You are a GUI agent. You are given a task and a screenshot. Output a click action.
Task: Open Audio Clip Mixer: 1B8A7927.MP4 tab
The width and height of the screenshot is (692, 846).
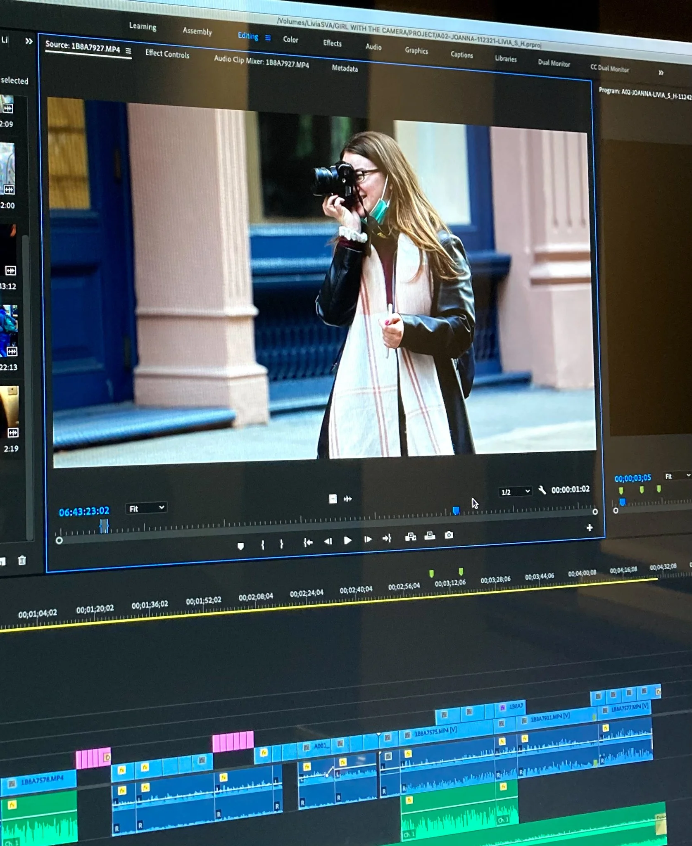pyautogui.click(x=261, y=62)
